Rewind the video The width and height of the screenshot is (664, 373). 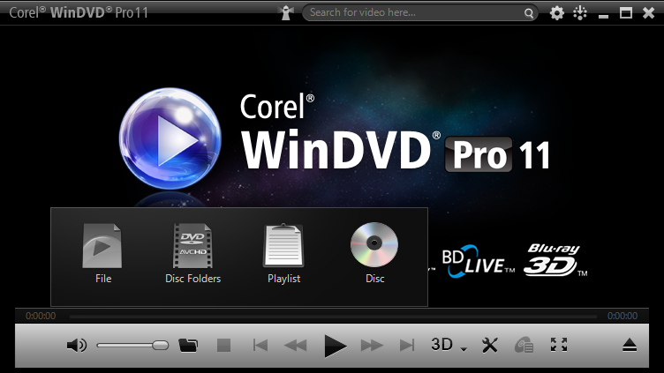click(x=296, y=346)
